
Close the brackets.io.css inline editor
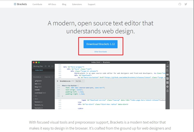coord(57,81)
